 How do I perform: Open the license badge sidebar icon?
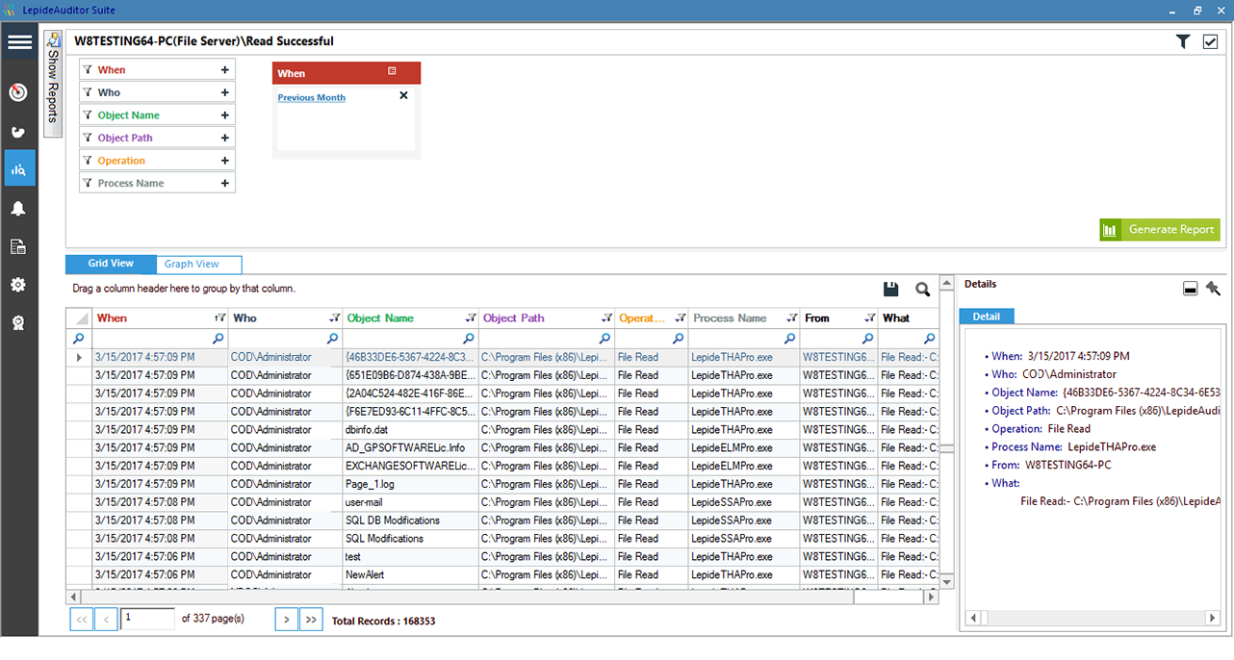click(18, 323)
